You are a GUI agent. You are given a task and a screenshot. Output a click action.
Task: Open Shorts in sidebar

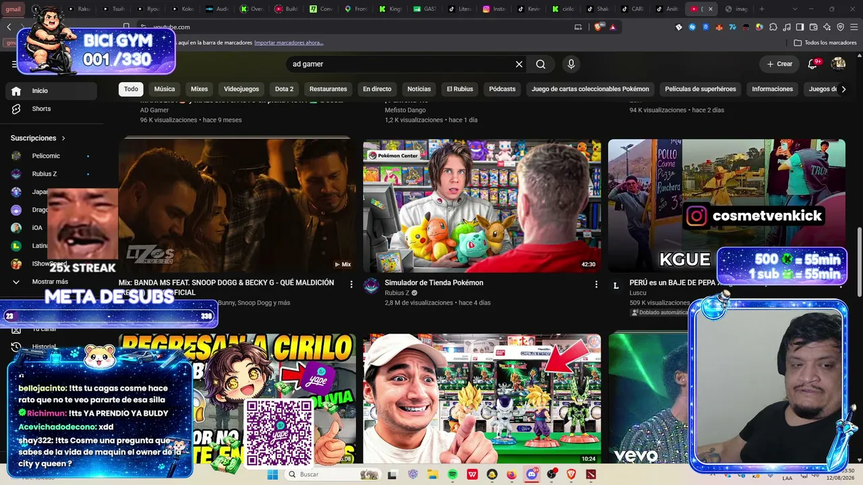coord(51,108)
